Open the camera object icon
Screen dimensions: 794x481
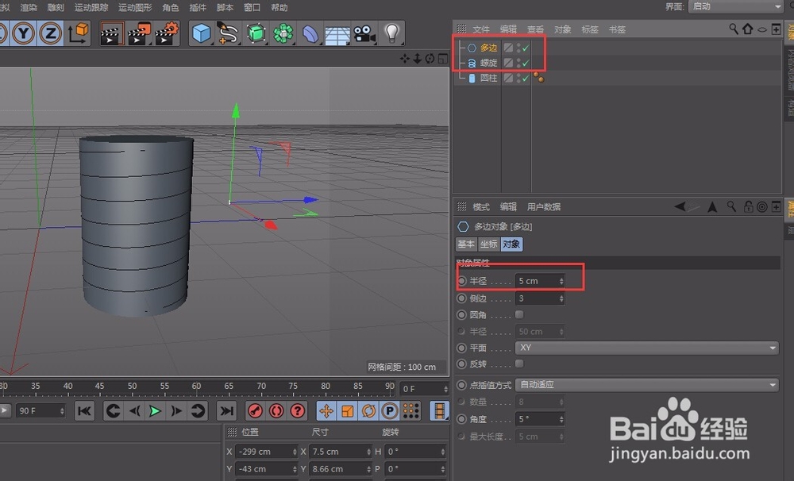click(x=364, y=33)
